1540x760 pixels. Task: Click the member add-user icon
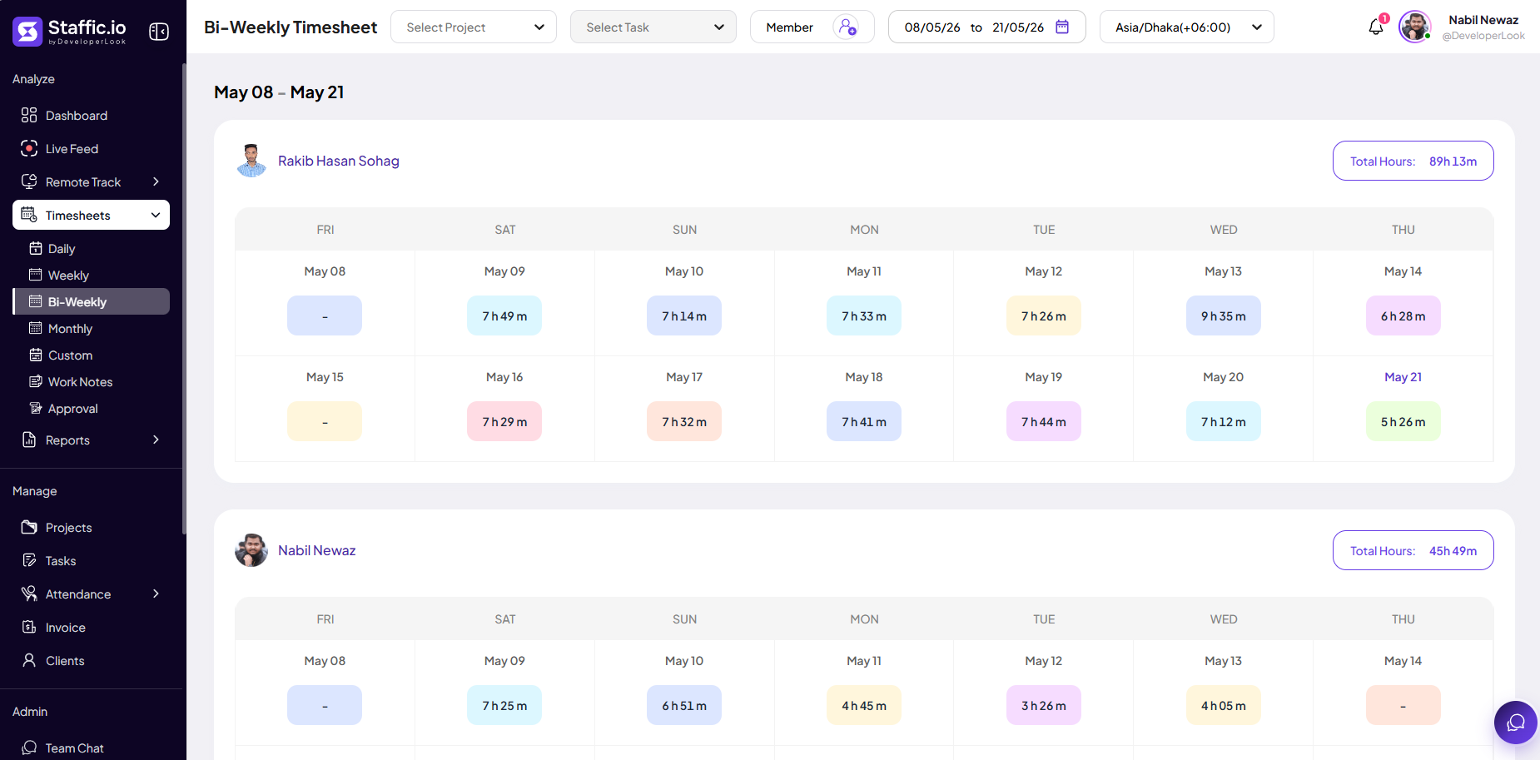click(847, 27)
